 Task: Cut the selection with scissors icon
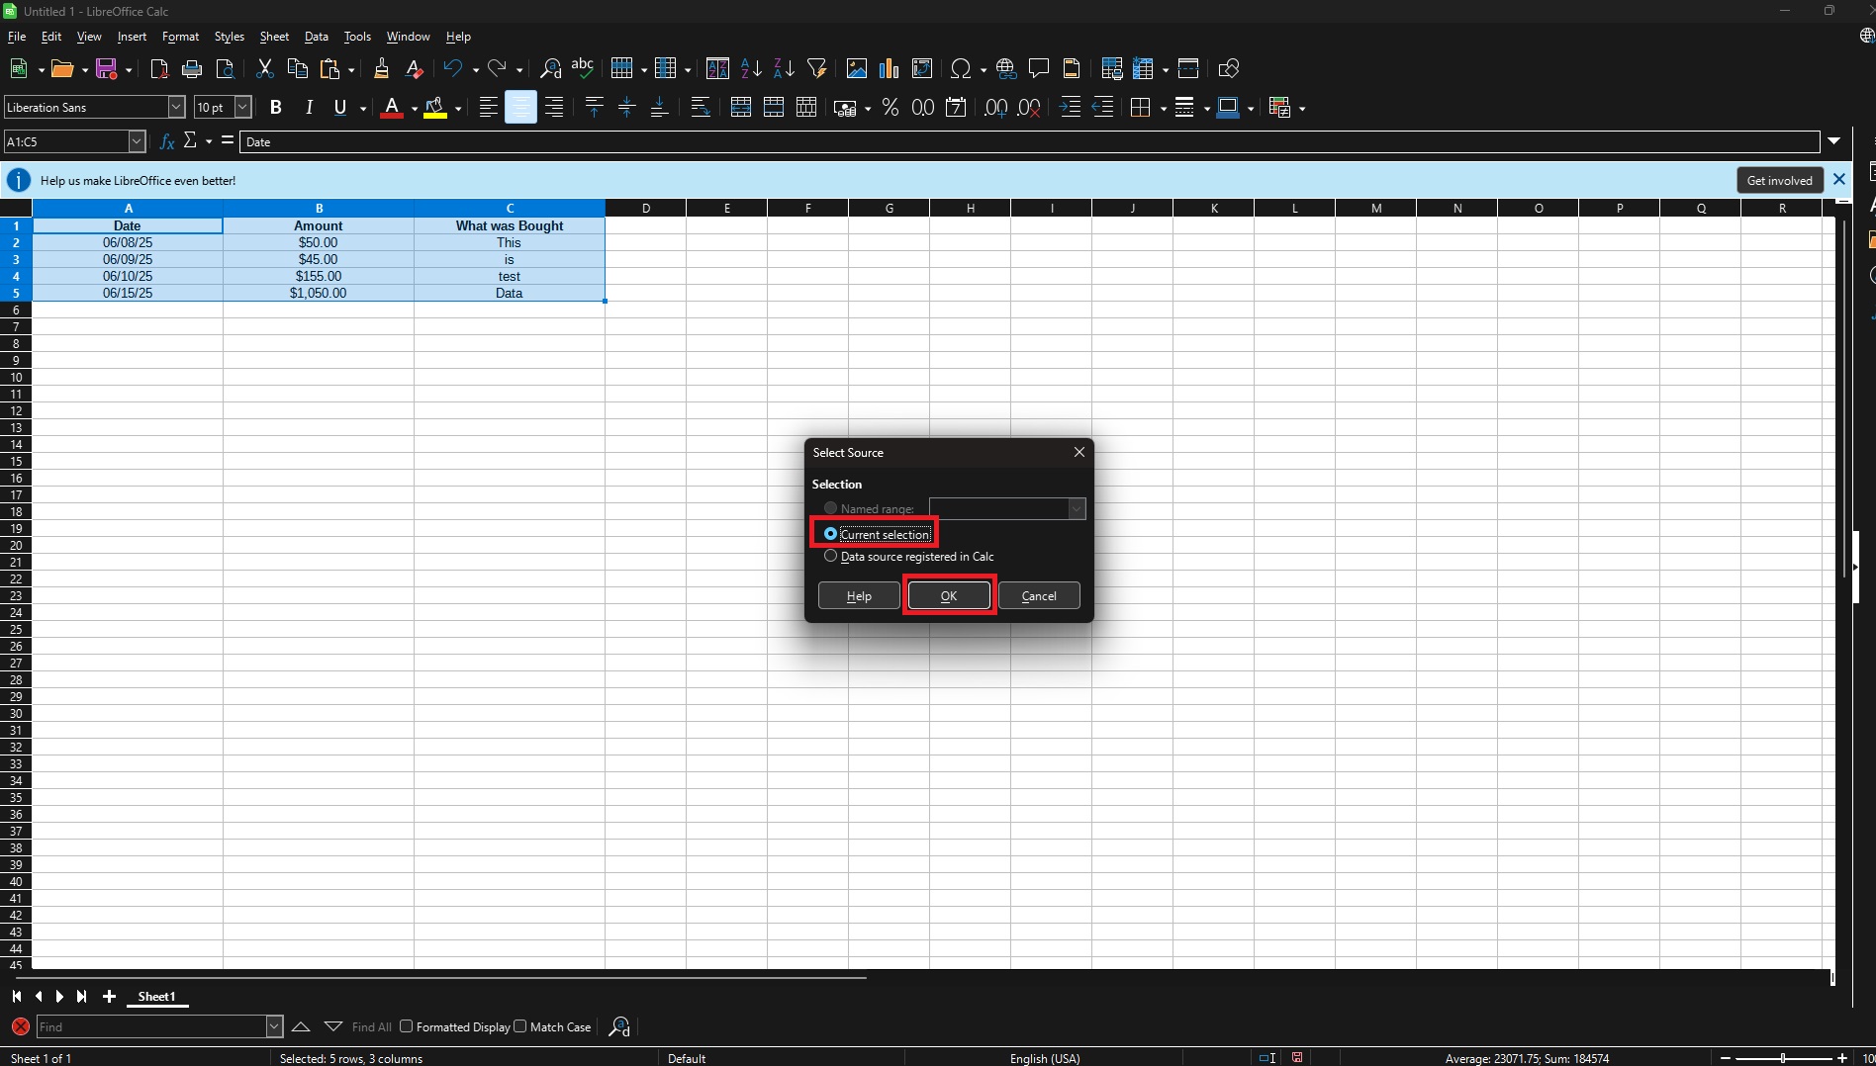point(264,68)
